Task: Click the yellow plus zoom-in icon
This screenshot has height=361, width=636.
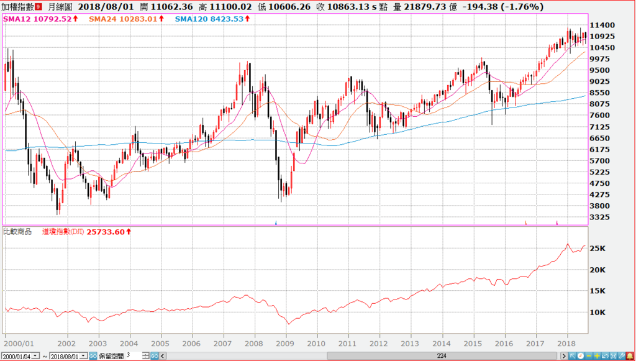Action: [597, 356]
